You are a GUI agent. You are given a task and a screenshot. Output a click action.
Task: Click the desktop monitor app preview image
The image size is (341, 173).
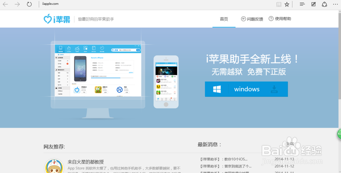[x=98, y=80]
